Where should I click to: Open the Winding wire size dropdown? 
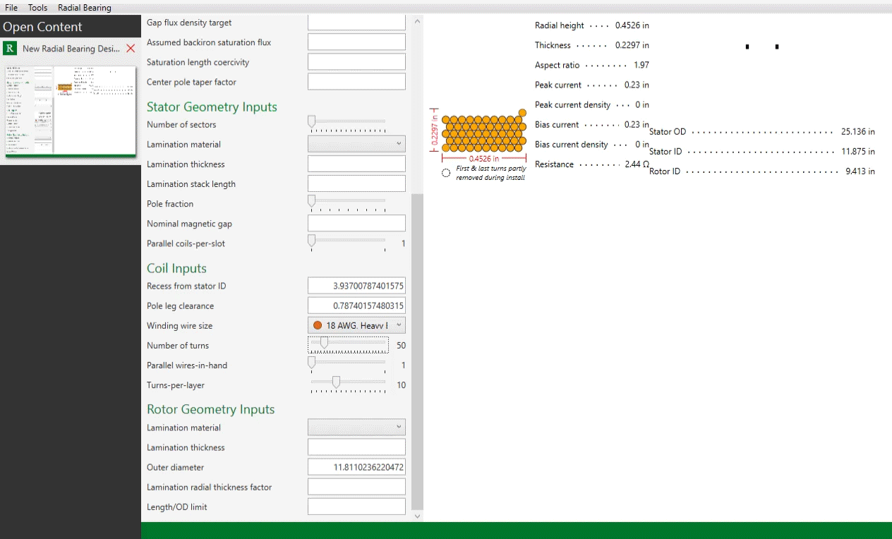(x=356, y=325)
